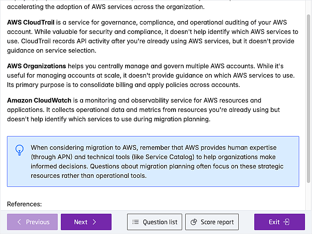312x234 pixels.
Task: Click the 'References:' heading
Action: pyautogui.click(x=25, y=204)
